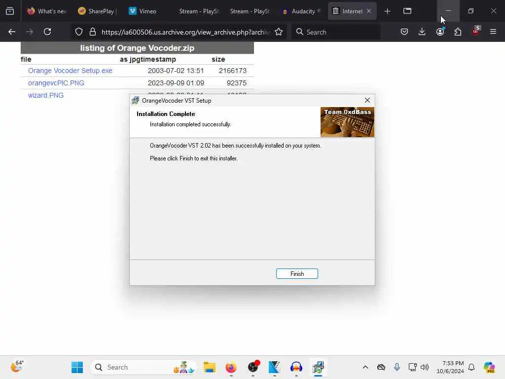Open uBlock extension icon with badge
505x379 pixels.
(476, 31)
